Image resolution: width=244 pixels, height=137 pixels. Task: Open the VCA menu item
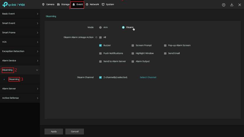tap(20, 42)
